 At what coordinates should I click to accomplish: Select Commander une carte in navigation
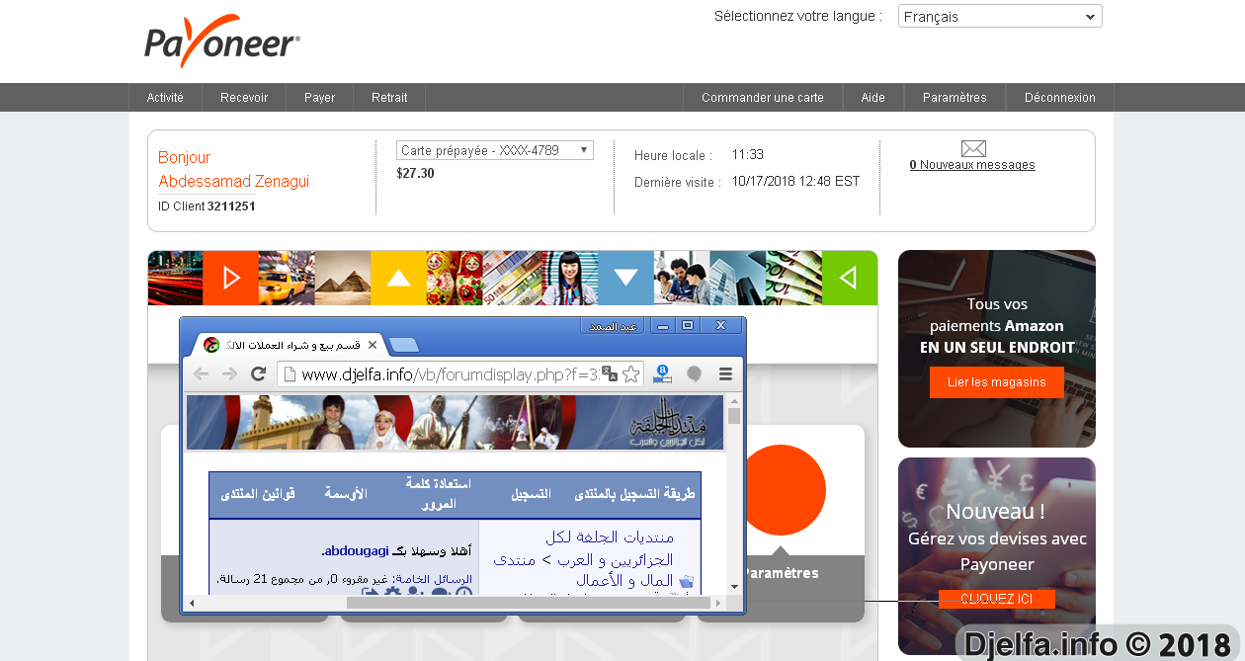click(x=763, y=98)
